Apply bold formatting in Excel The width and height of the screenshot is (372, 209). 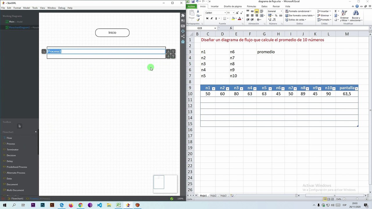(207, 18)
